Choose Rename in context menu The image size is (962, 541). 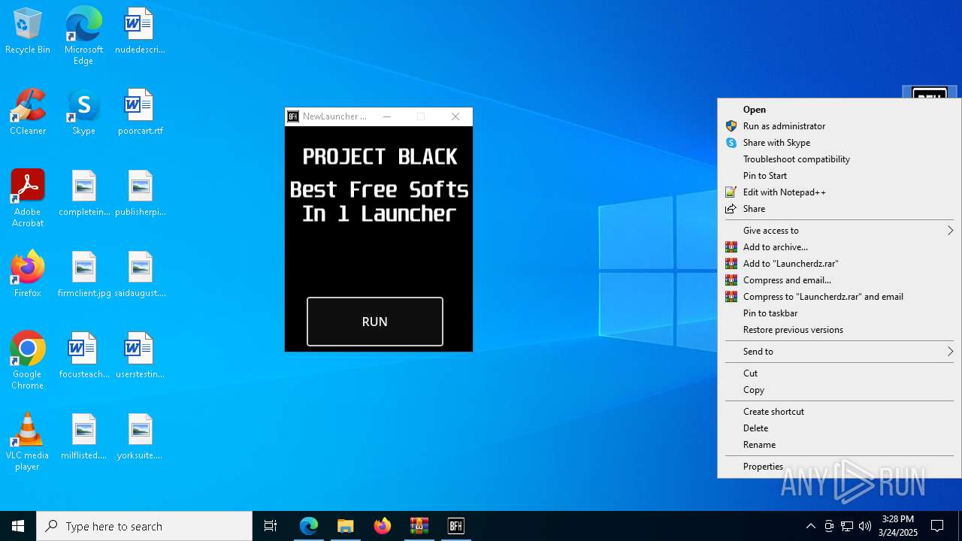click(839, 445)
